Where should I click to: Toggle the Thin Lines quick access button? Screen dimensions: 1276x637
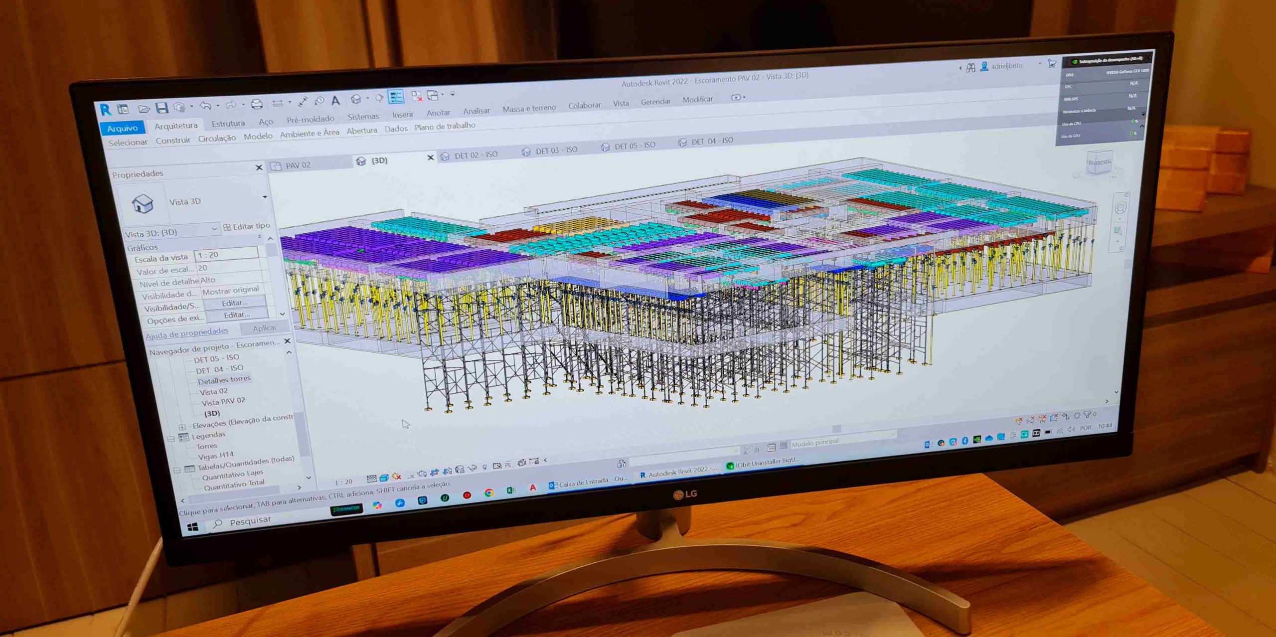396,97
